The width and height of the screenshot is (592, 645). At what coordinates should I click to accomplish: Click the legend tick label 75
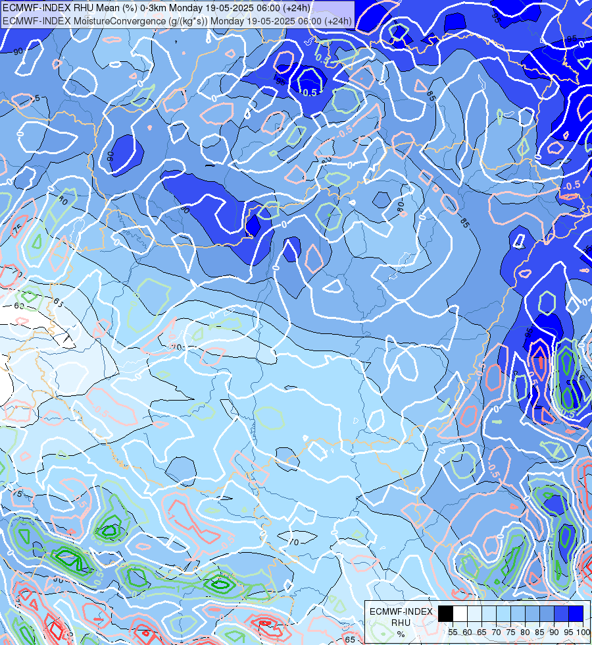(x=510, y=632)
